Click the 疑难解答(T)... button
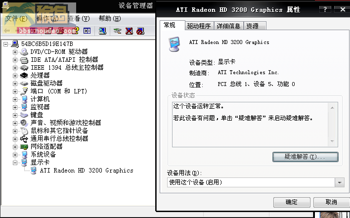The width and height of the screenshot is (350, 218). (305, 157)
